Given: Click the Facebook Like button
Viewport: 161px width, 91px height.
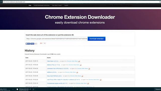Looking at the screenshot, I should click(x=28, y=44).
